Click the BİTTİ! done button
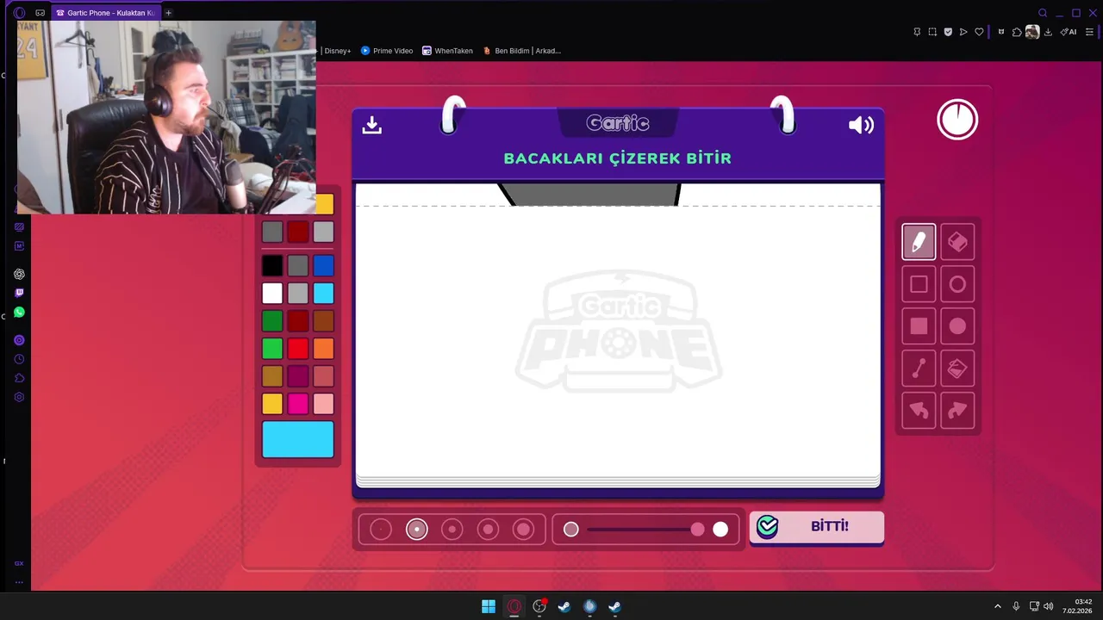The width and height of the screenshot is (1103, 620). point(816,527)
